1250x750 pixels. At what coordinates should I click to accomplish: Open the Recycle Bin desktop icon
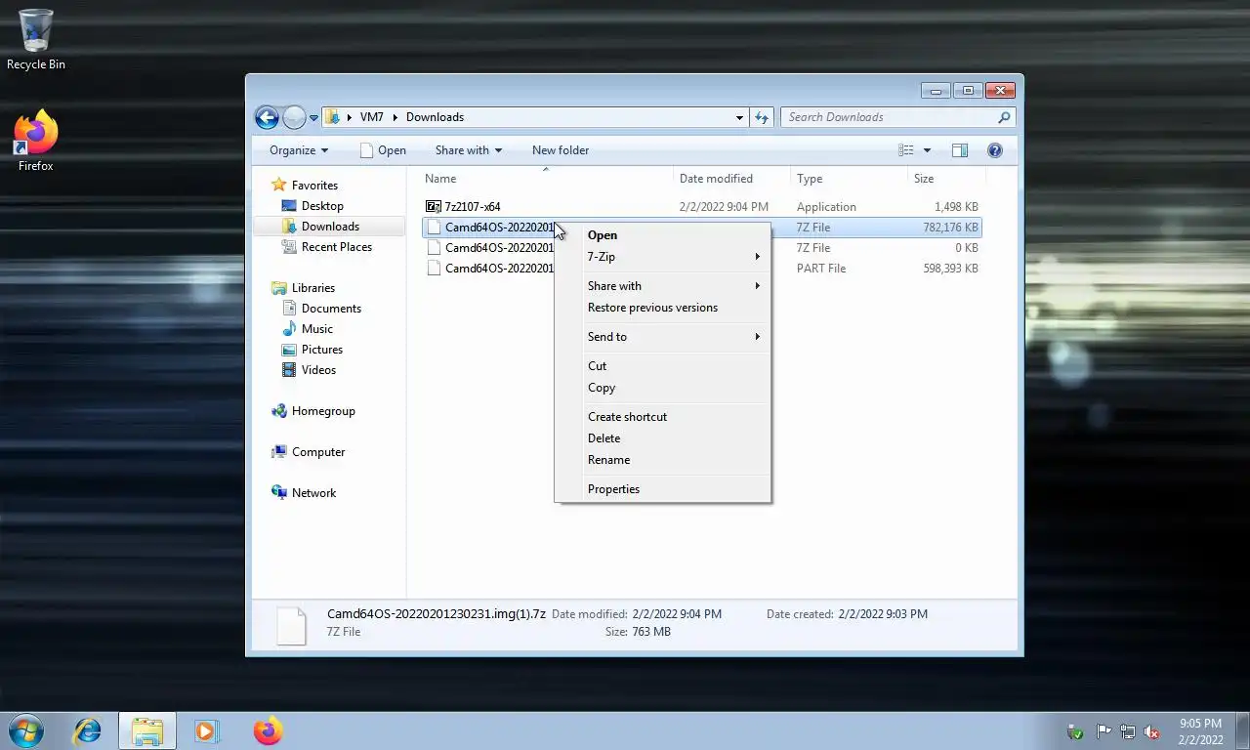click(x=36, y=39)
